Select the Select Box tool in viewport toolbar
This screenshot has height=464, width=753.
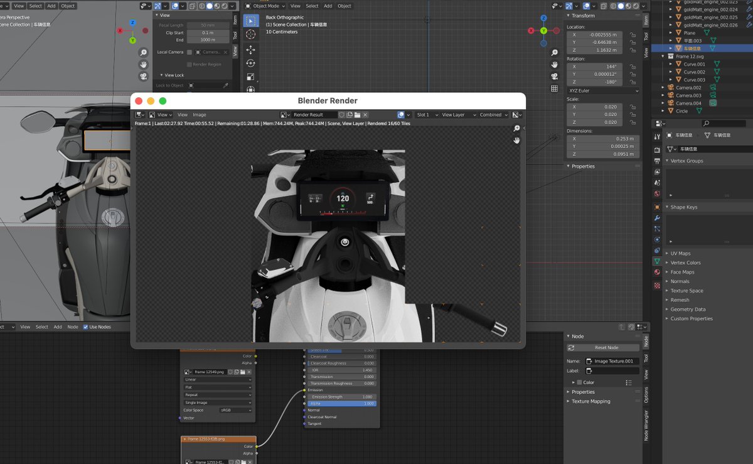point(250,21)
